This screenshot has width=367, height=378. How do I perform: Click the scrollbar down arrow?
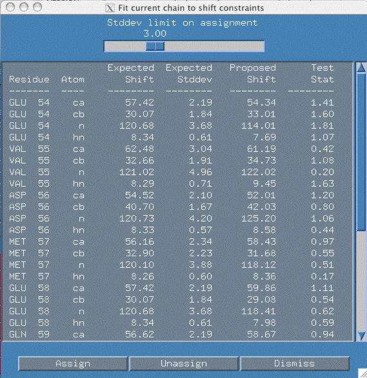point(361,335)
